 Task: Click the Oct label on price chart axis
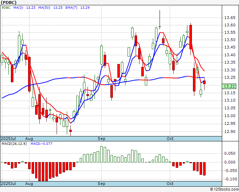click(170, 139)
